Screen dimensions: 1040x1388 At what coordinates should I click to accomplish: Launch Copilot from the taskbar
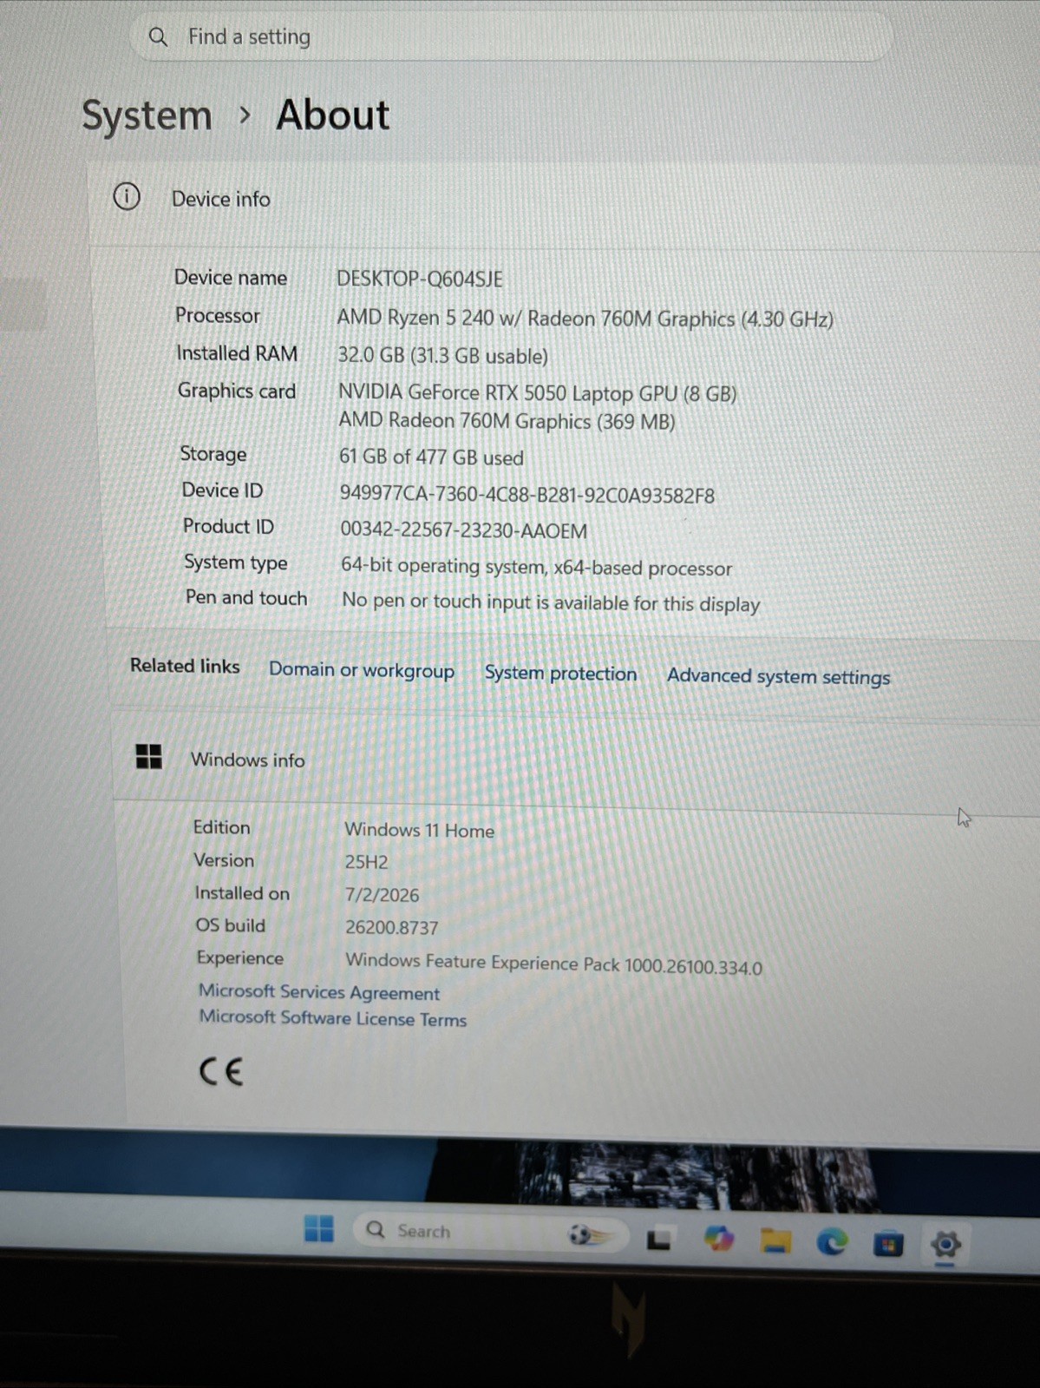click(718, 1240)
